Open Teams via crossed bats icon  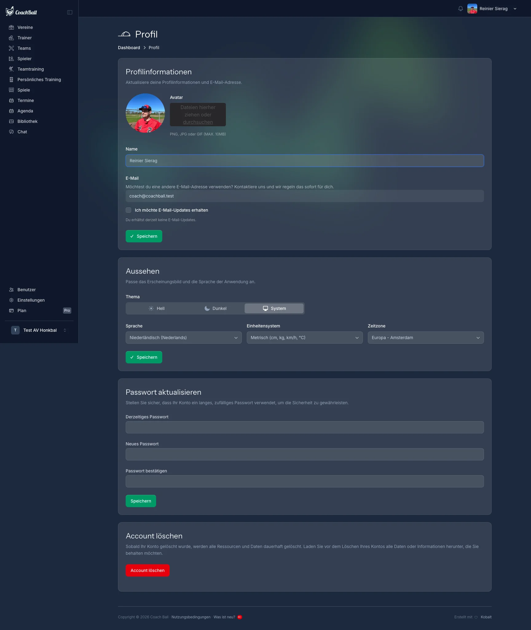point(11,48)
